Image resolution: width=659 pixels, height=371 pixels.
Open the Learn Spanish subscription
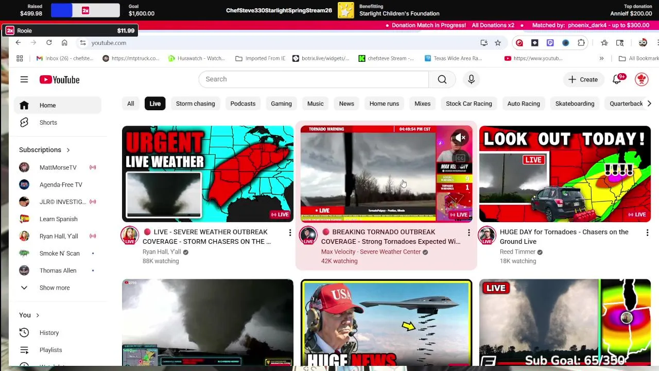[58, 219]
